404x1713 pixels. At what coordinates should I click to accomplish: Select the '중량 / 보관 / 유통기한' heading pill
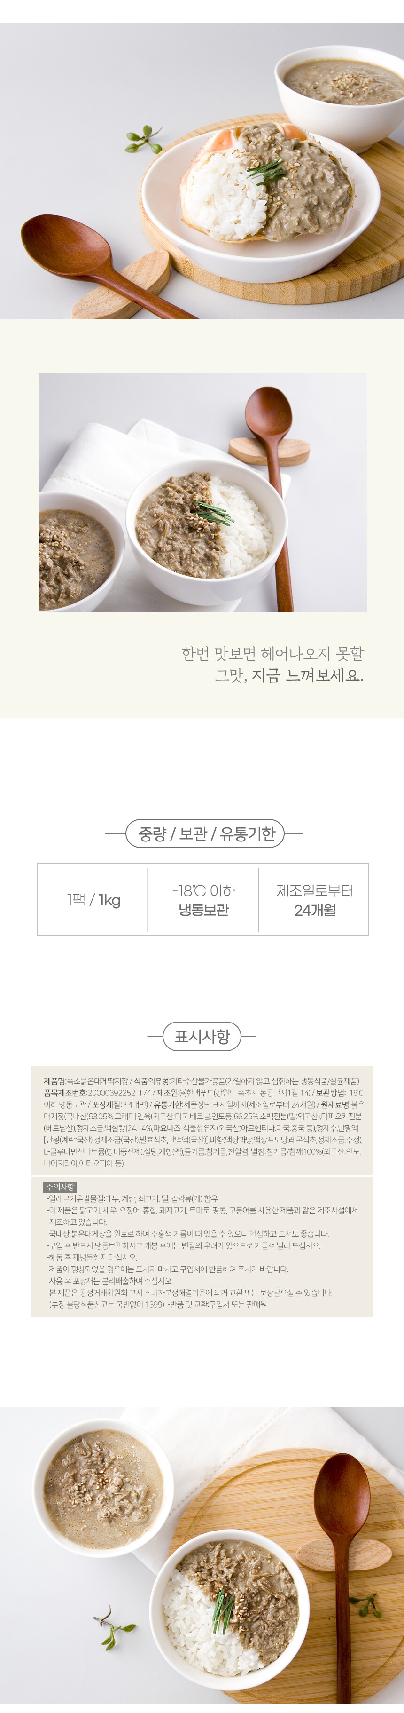[x=205, y=833]
